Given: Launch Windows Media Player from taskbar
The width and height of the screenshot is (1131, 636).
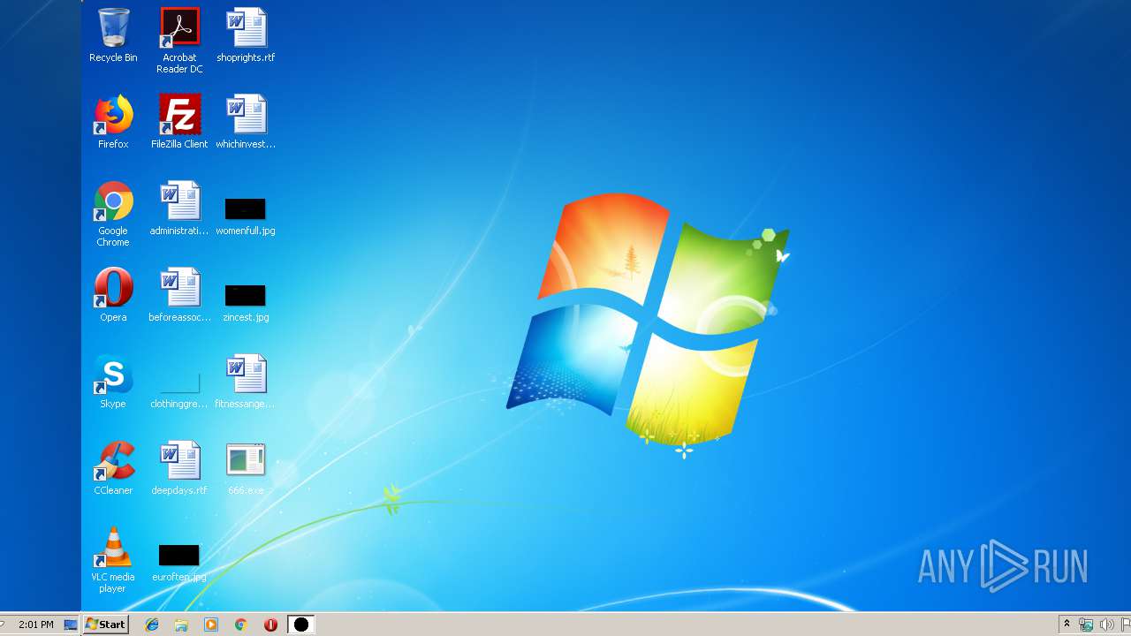Looking at the screenshot, I should pyautogui.click(x=211, y=625).
